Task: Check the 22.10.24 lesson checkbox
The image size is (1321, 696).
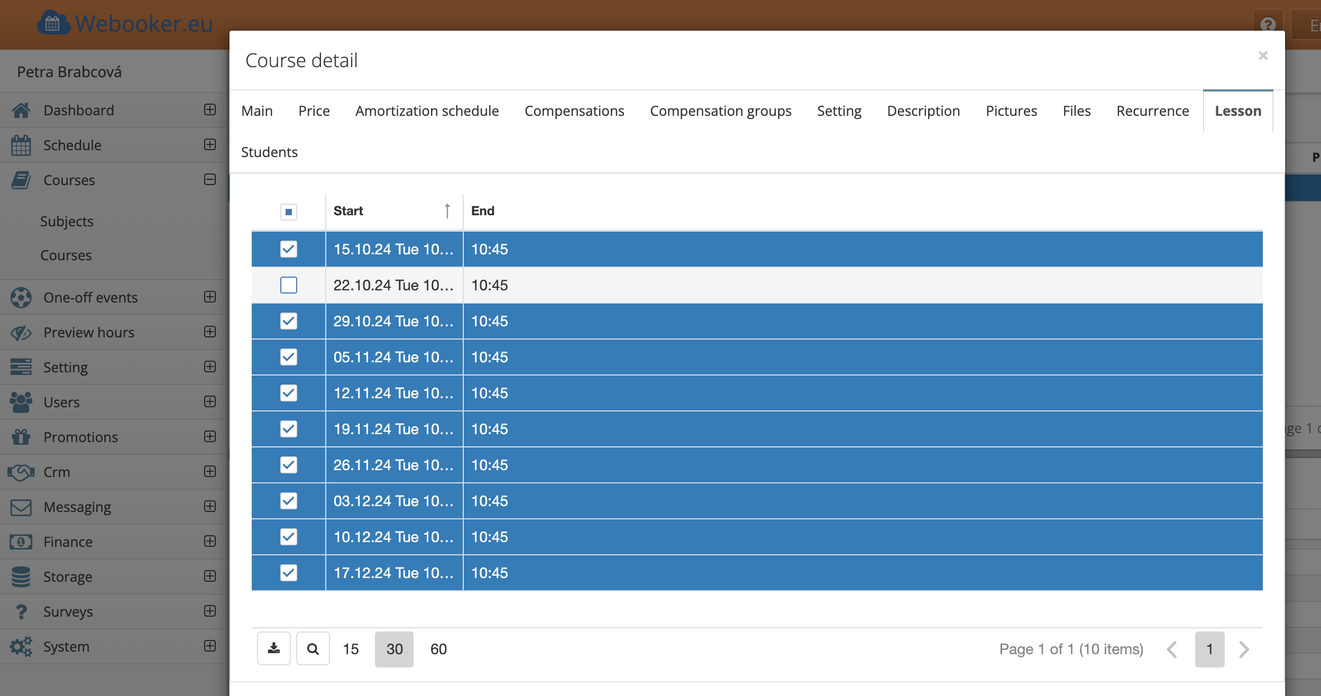Action: 288,285
